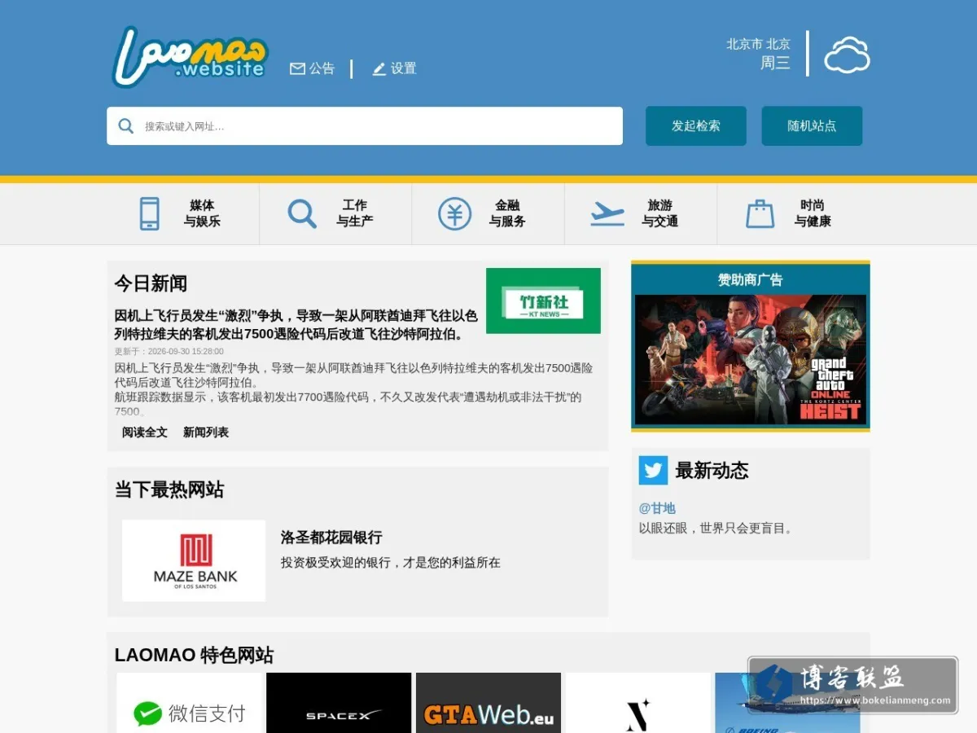This screenshot has height=733, width=977.
Task: Click the 发起检索 button
Action: coord(696,126)
